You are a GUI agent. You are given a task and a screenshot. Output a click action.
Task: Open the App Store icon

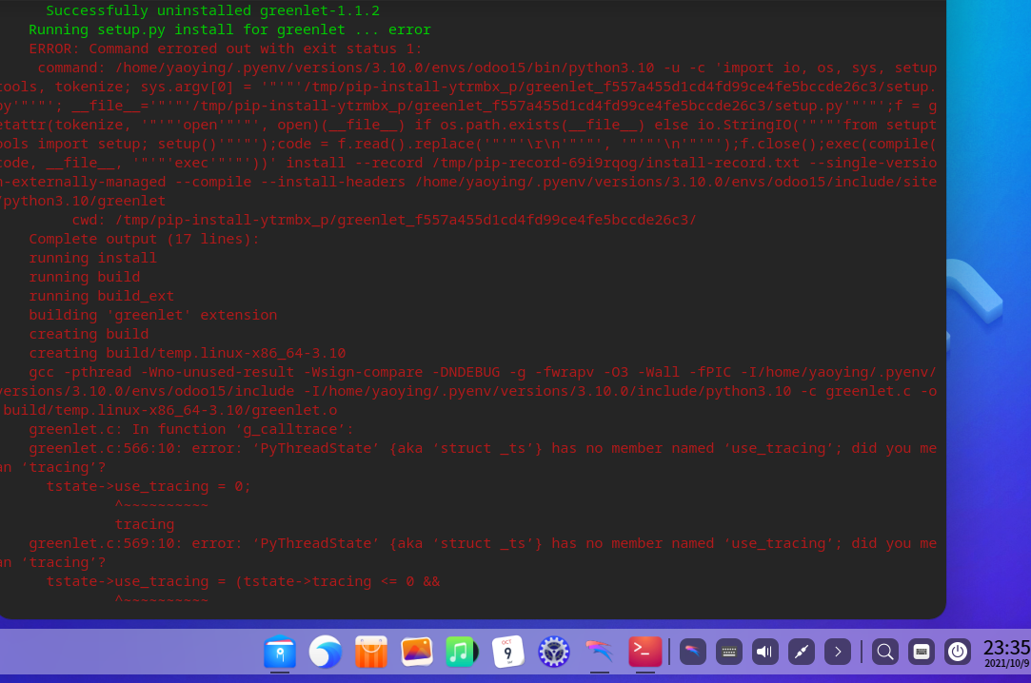point(370,652)
